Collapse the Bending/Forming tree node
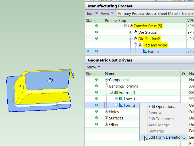 coord(107,86)
